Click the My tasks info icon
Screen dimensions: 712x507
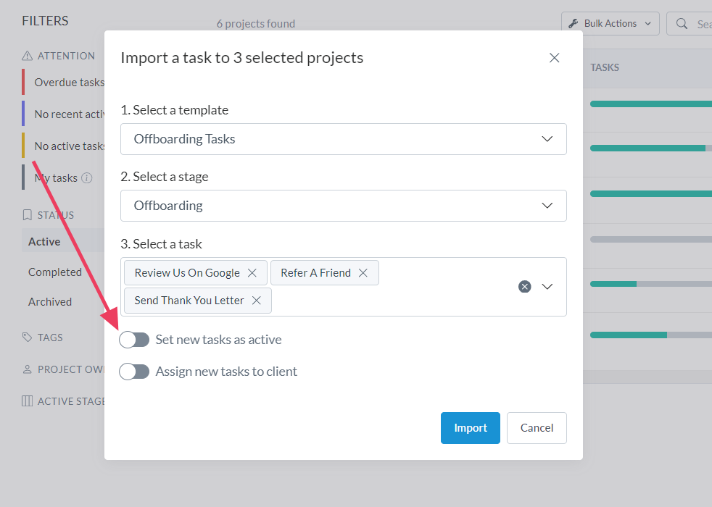click(x=86, y=178)
